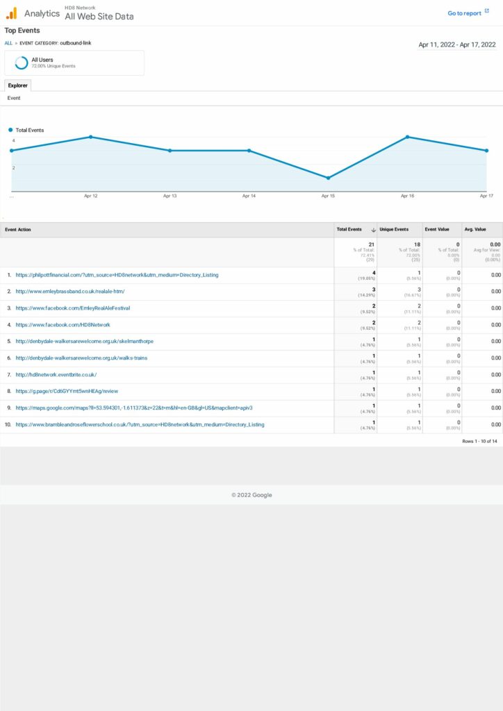The image size is (503, 711).
Task: Sort by Event Action column header
Action: 18,230
